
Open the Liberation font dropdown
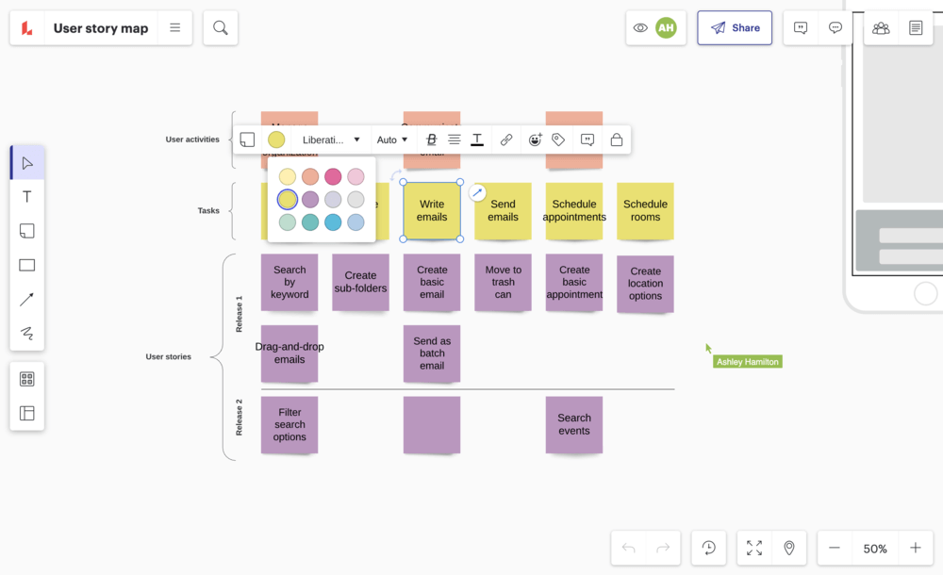point(331,140)
